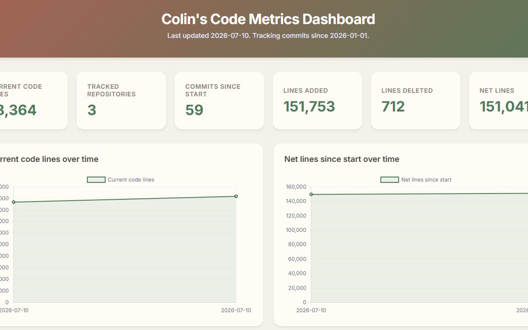Viewport: 528px width, 330px height.
Task: Select the Tracked Repositories card
Action: click(x=121, y=101)
